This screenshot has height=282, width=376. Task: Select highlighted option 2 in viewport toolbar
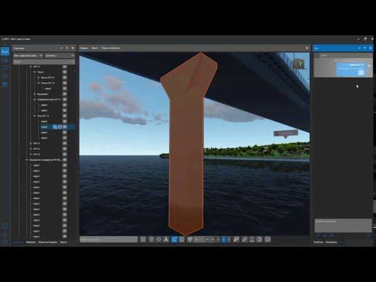click(x=224, y=239)
